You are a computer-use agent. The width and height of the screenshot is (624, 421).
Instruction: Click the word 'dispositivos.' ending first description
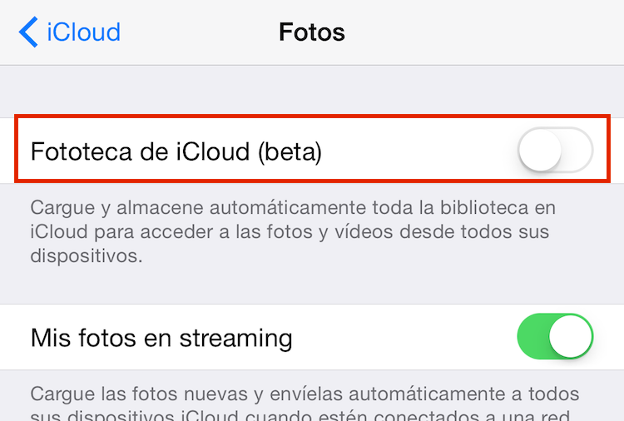pyautogui.click(x=87, y=255)
